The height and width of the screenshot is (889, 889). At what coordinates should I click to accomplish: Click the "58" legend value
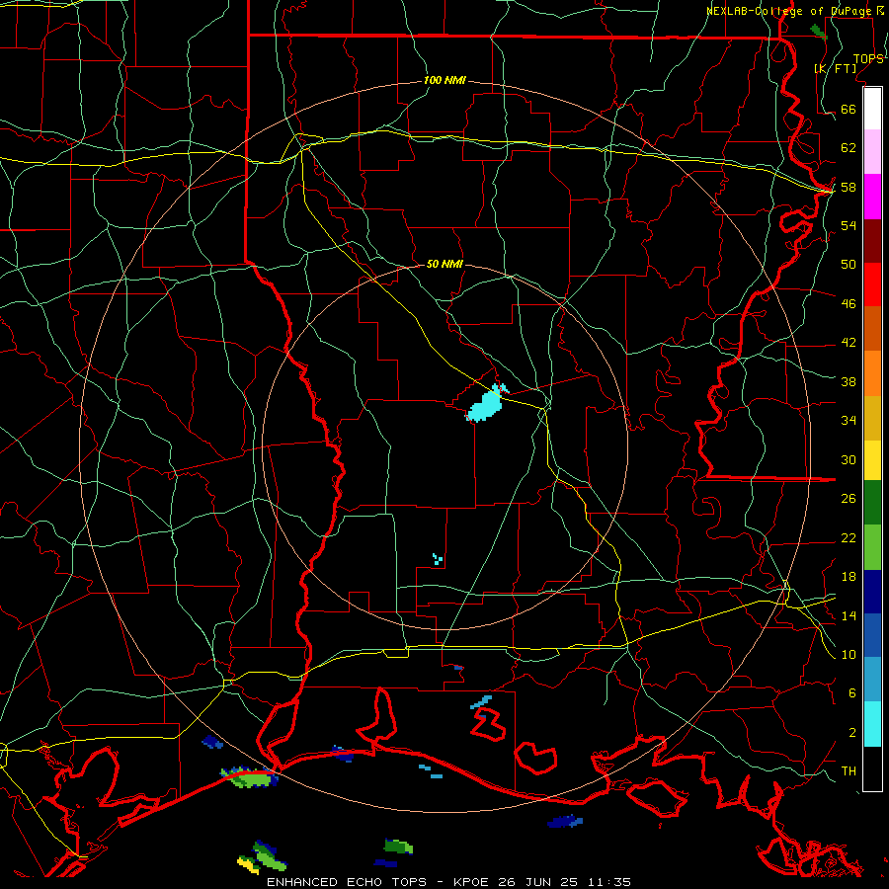[849, 187]
